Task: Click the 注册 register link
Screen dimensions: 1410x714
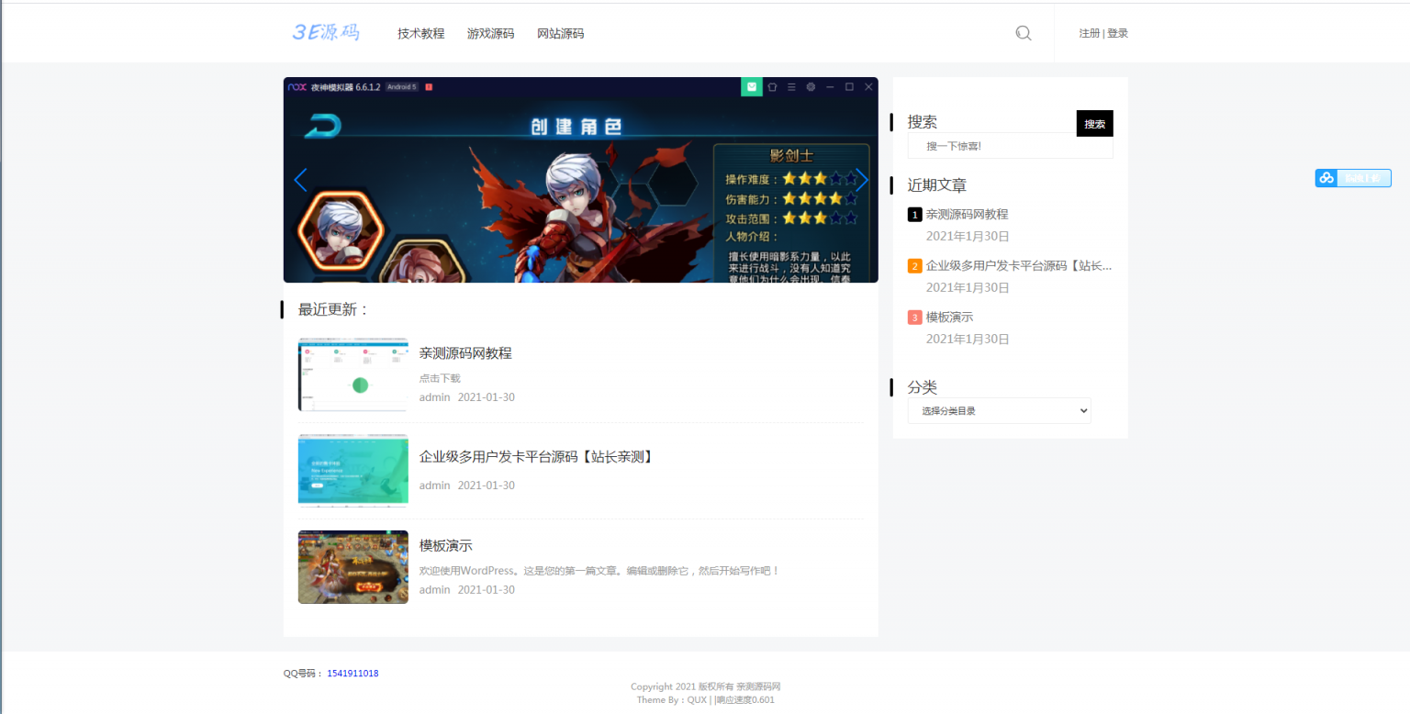Action: coord(1090,33)
